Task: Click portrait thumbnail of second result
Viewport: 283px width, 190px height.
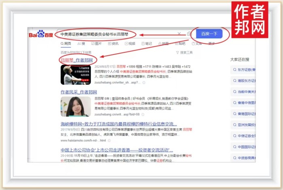Action: (x=70, y=106)
